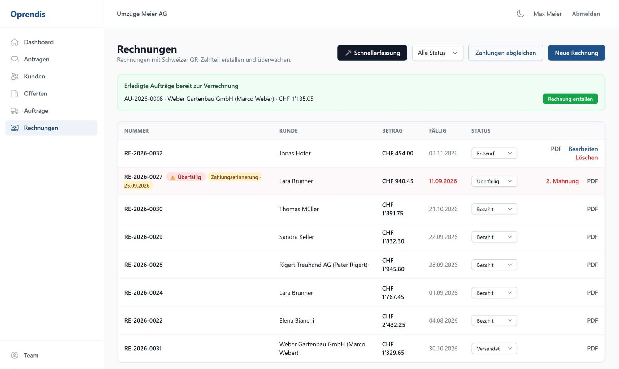Click the green Rechnung erstellen button
This screenshot has width=619, height=369.
[570, 99]
